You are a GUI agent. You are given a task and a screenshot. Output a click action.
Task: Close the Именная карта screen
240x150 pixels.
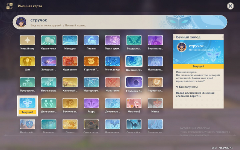(x=230, y=6)
